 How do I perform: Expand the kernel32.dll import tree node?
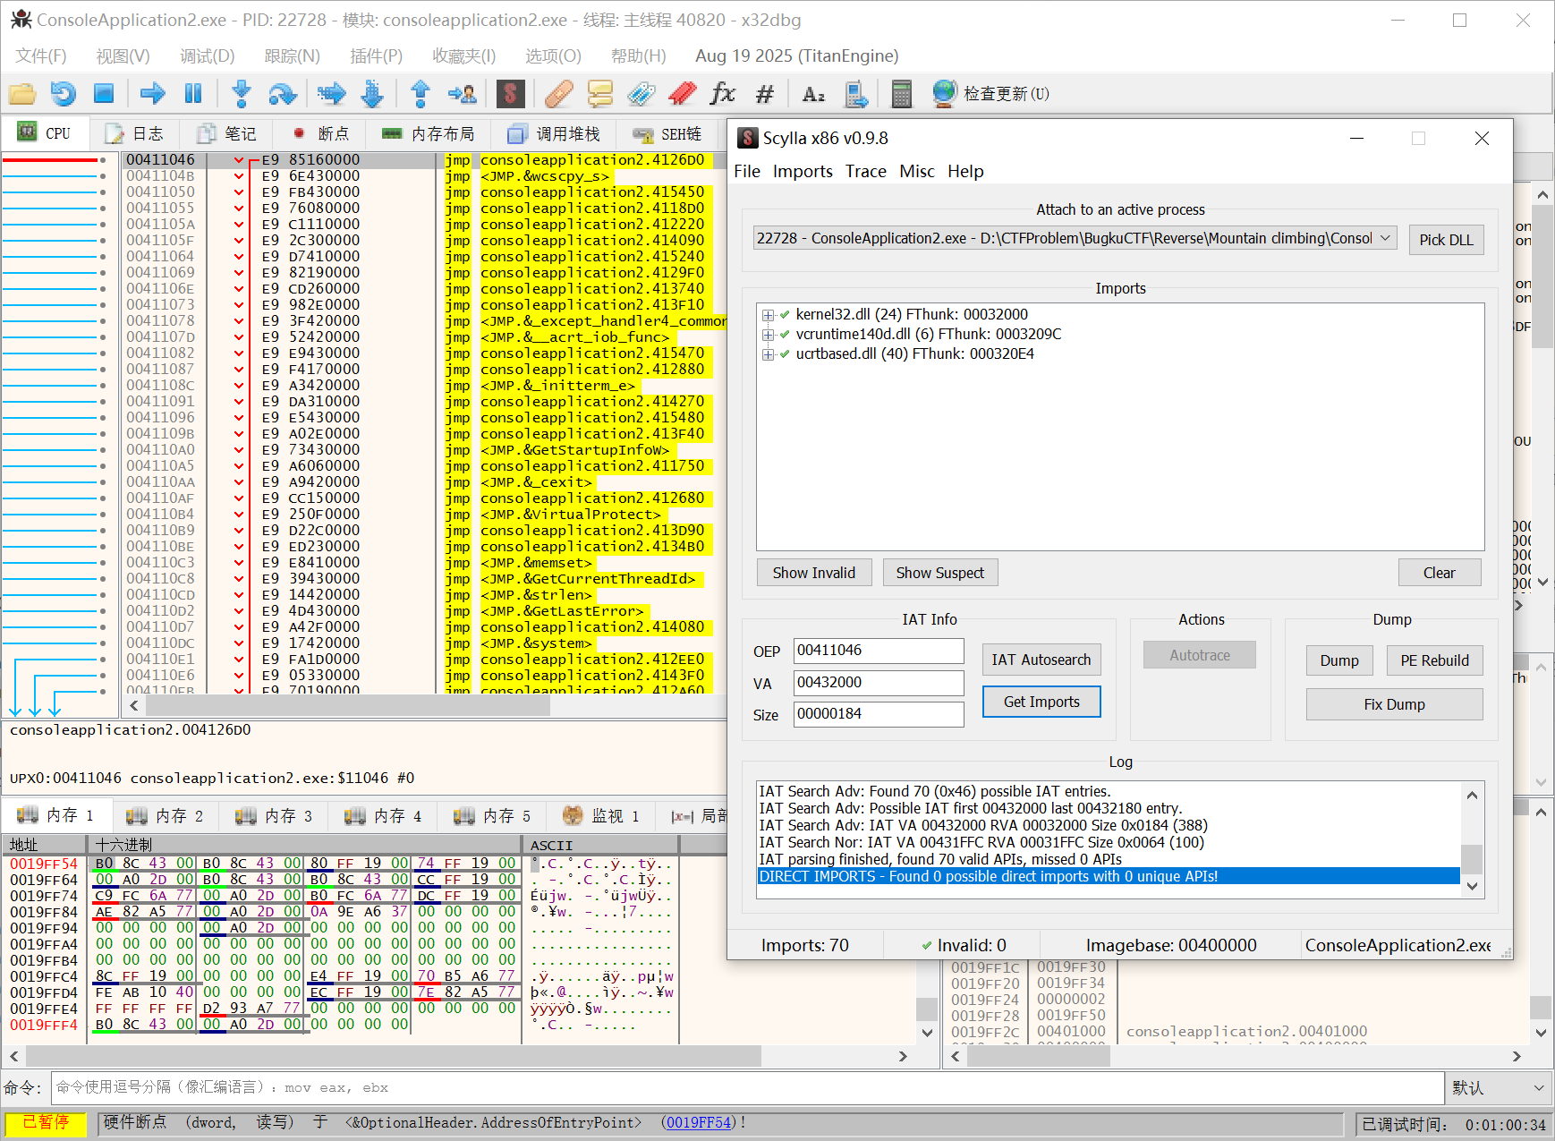tap(768, 315)
